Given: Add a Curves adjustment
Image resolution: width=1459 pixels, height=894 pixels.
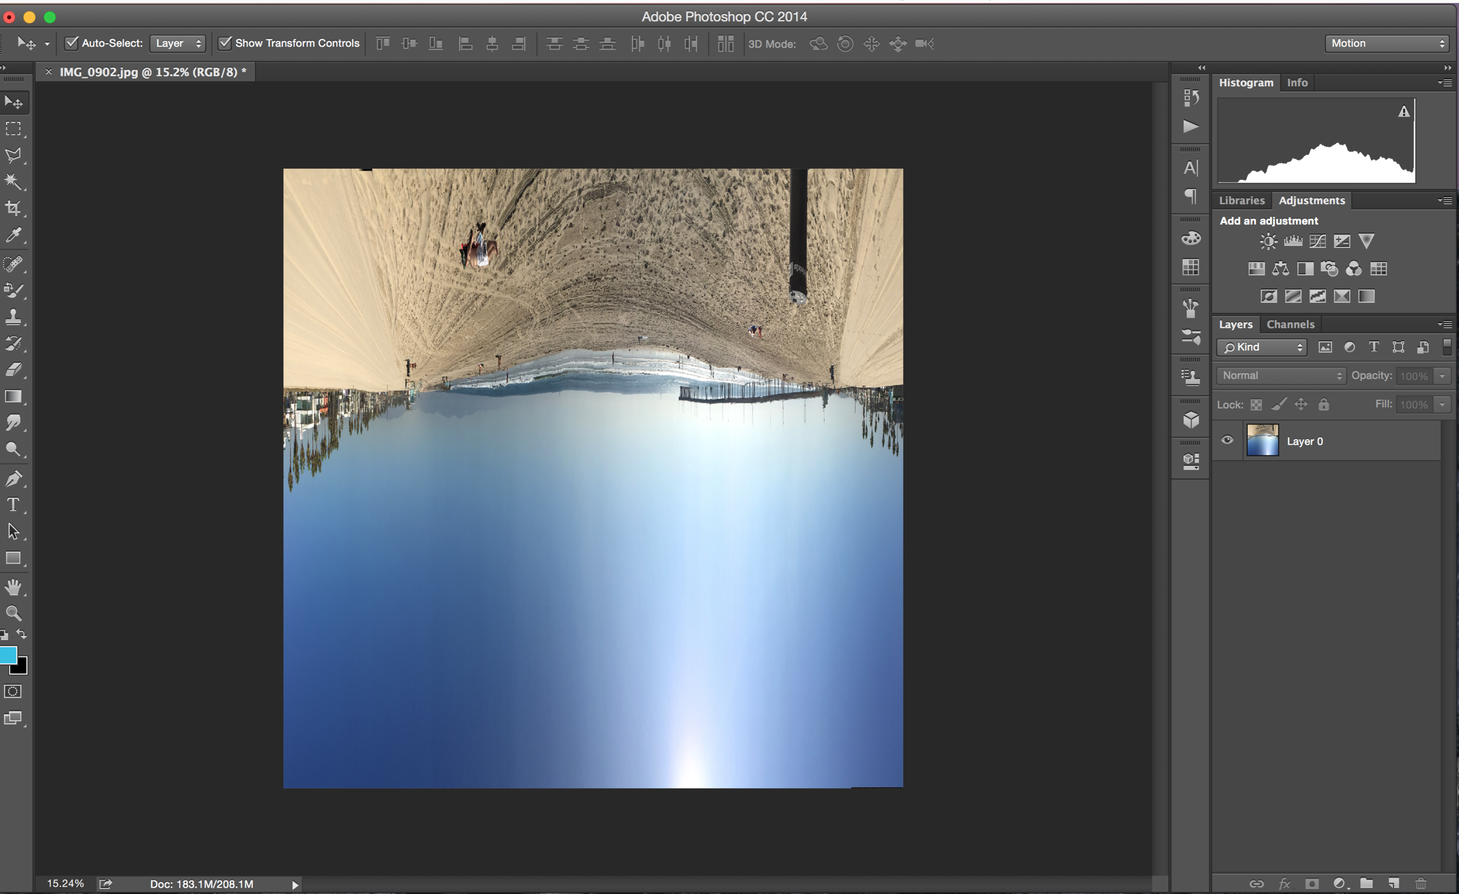Looking at the screenshot, I should 1318,241.
